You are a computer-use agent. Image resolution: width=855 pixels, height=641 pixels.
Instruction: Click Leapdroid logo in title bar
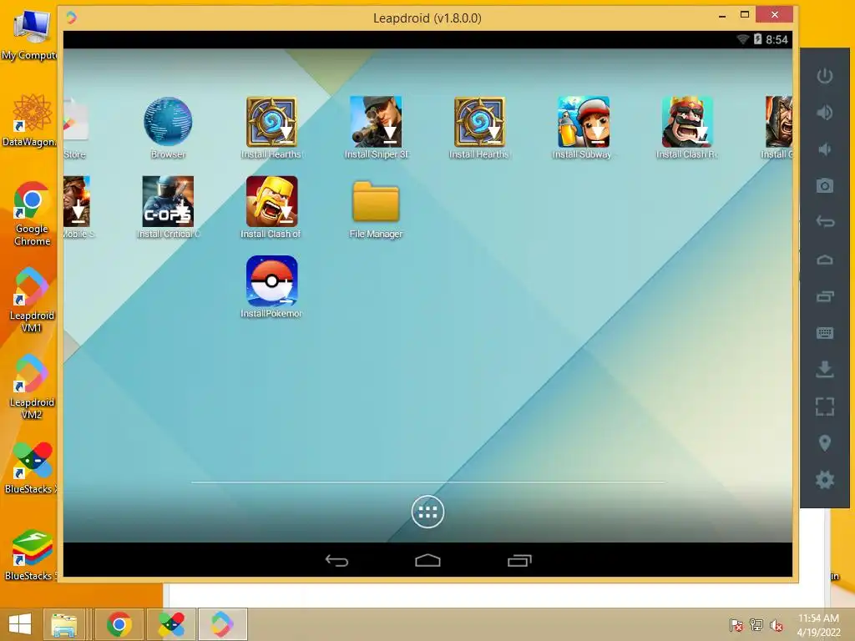(x=71, y=18)
